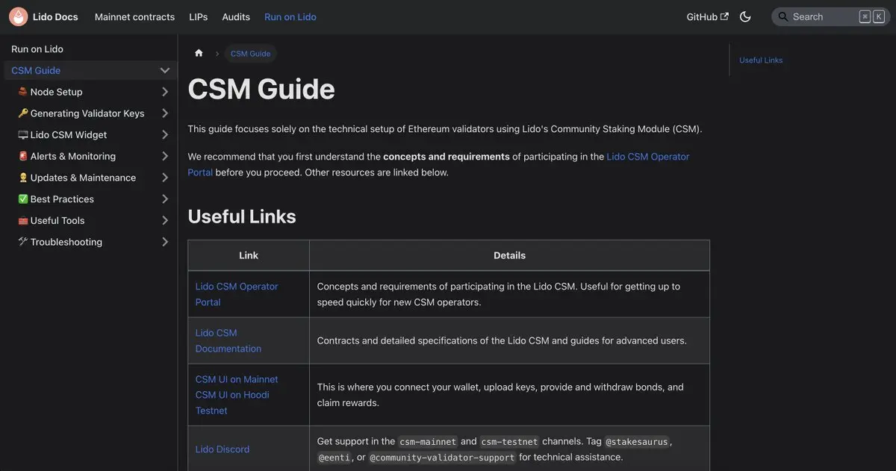Toggle dark and light mode moon icon
The width and height of the screenshot is (896, 471).
tap(745, 16)
